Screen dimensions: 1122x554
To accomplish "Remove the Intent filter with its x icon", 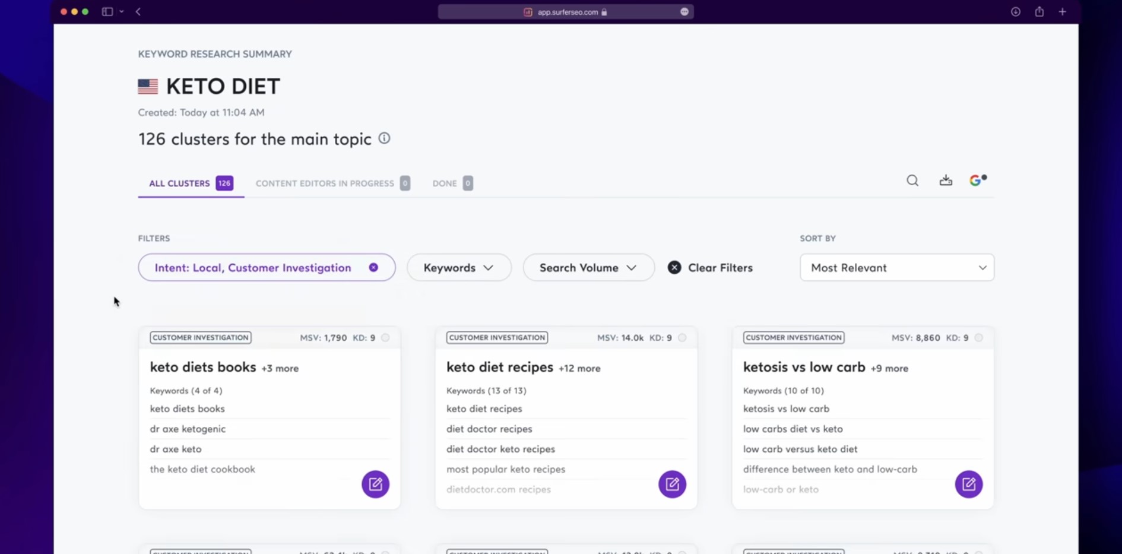I will [x=373, y=267].
